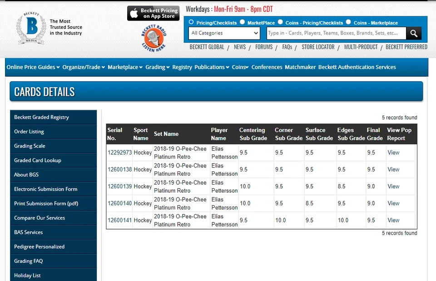Expand Organize/Trade menu
Screen dimensions: 436x281
[x=84, y=67]
